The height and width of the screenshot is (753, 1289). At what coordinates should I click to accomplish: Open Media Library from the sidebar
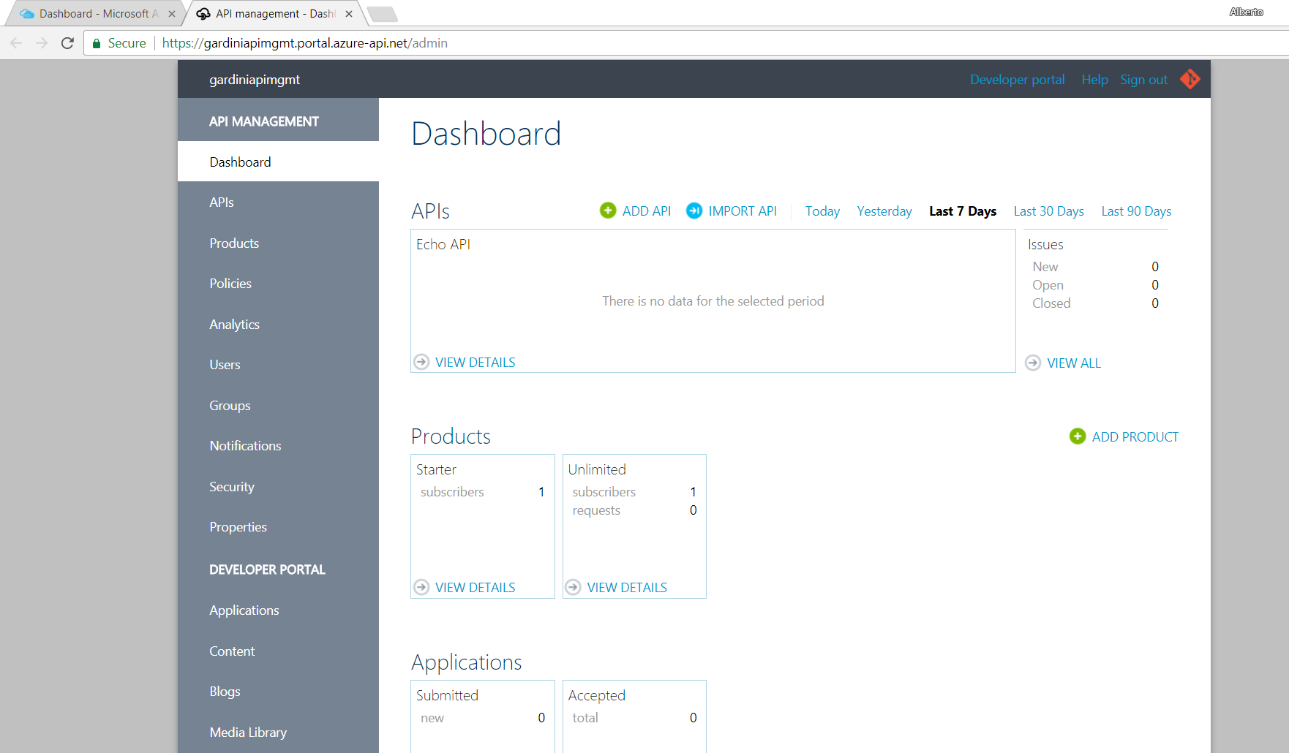247,732
